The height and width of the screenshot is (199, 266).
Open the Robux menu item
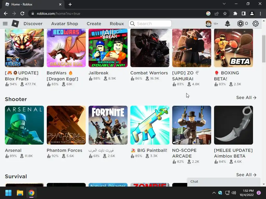point(117,24)
